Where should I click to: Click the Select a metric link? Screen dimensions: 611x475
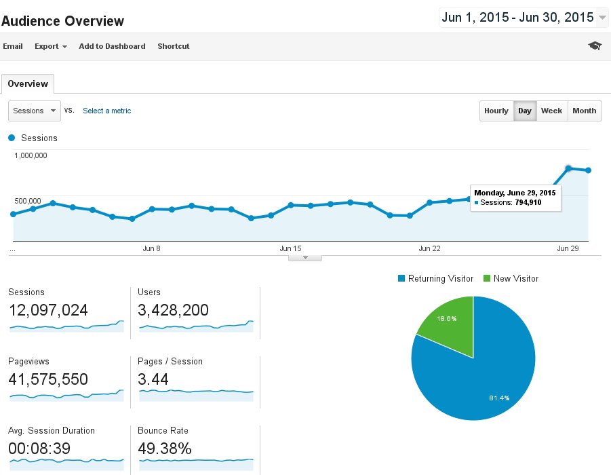[x=106, y=111]
